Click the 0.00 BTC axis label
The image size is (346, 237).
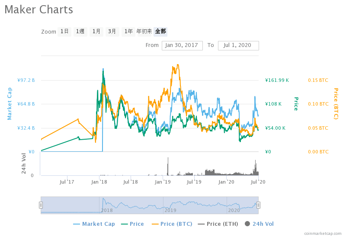pos(318,152)
